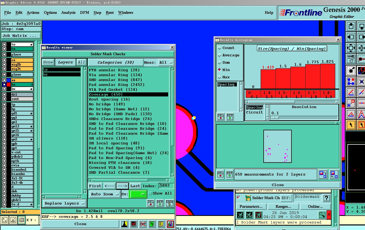This screenshot has height=230, width=365.
Task: Toggle the Solder Mask Checks checkmark box
Action: click(238, 197)
